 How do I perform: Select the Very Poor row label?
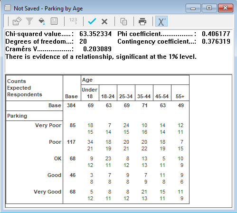click(x=48, y=125)
